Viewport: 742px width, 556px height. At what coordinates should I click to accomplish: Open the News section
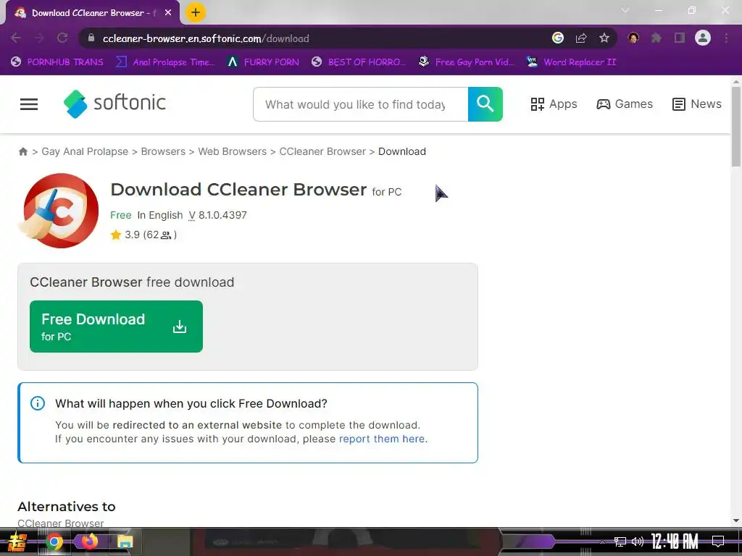point(697,104)
